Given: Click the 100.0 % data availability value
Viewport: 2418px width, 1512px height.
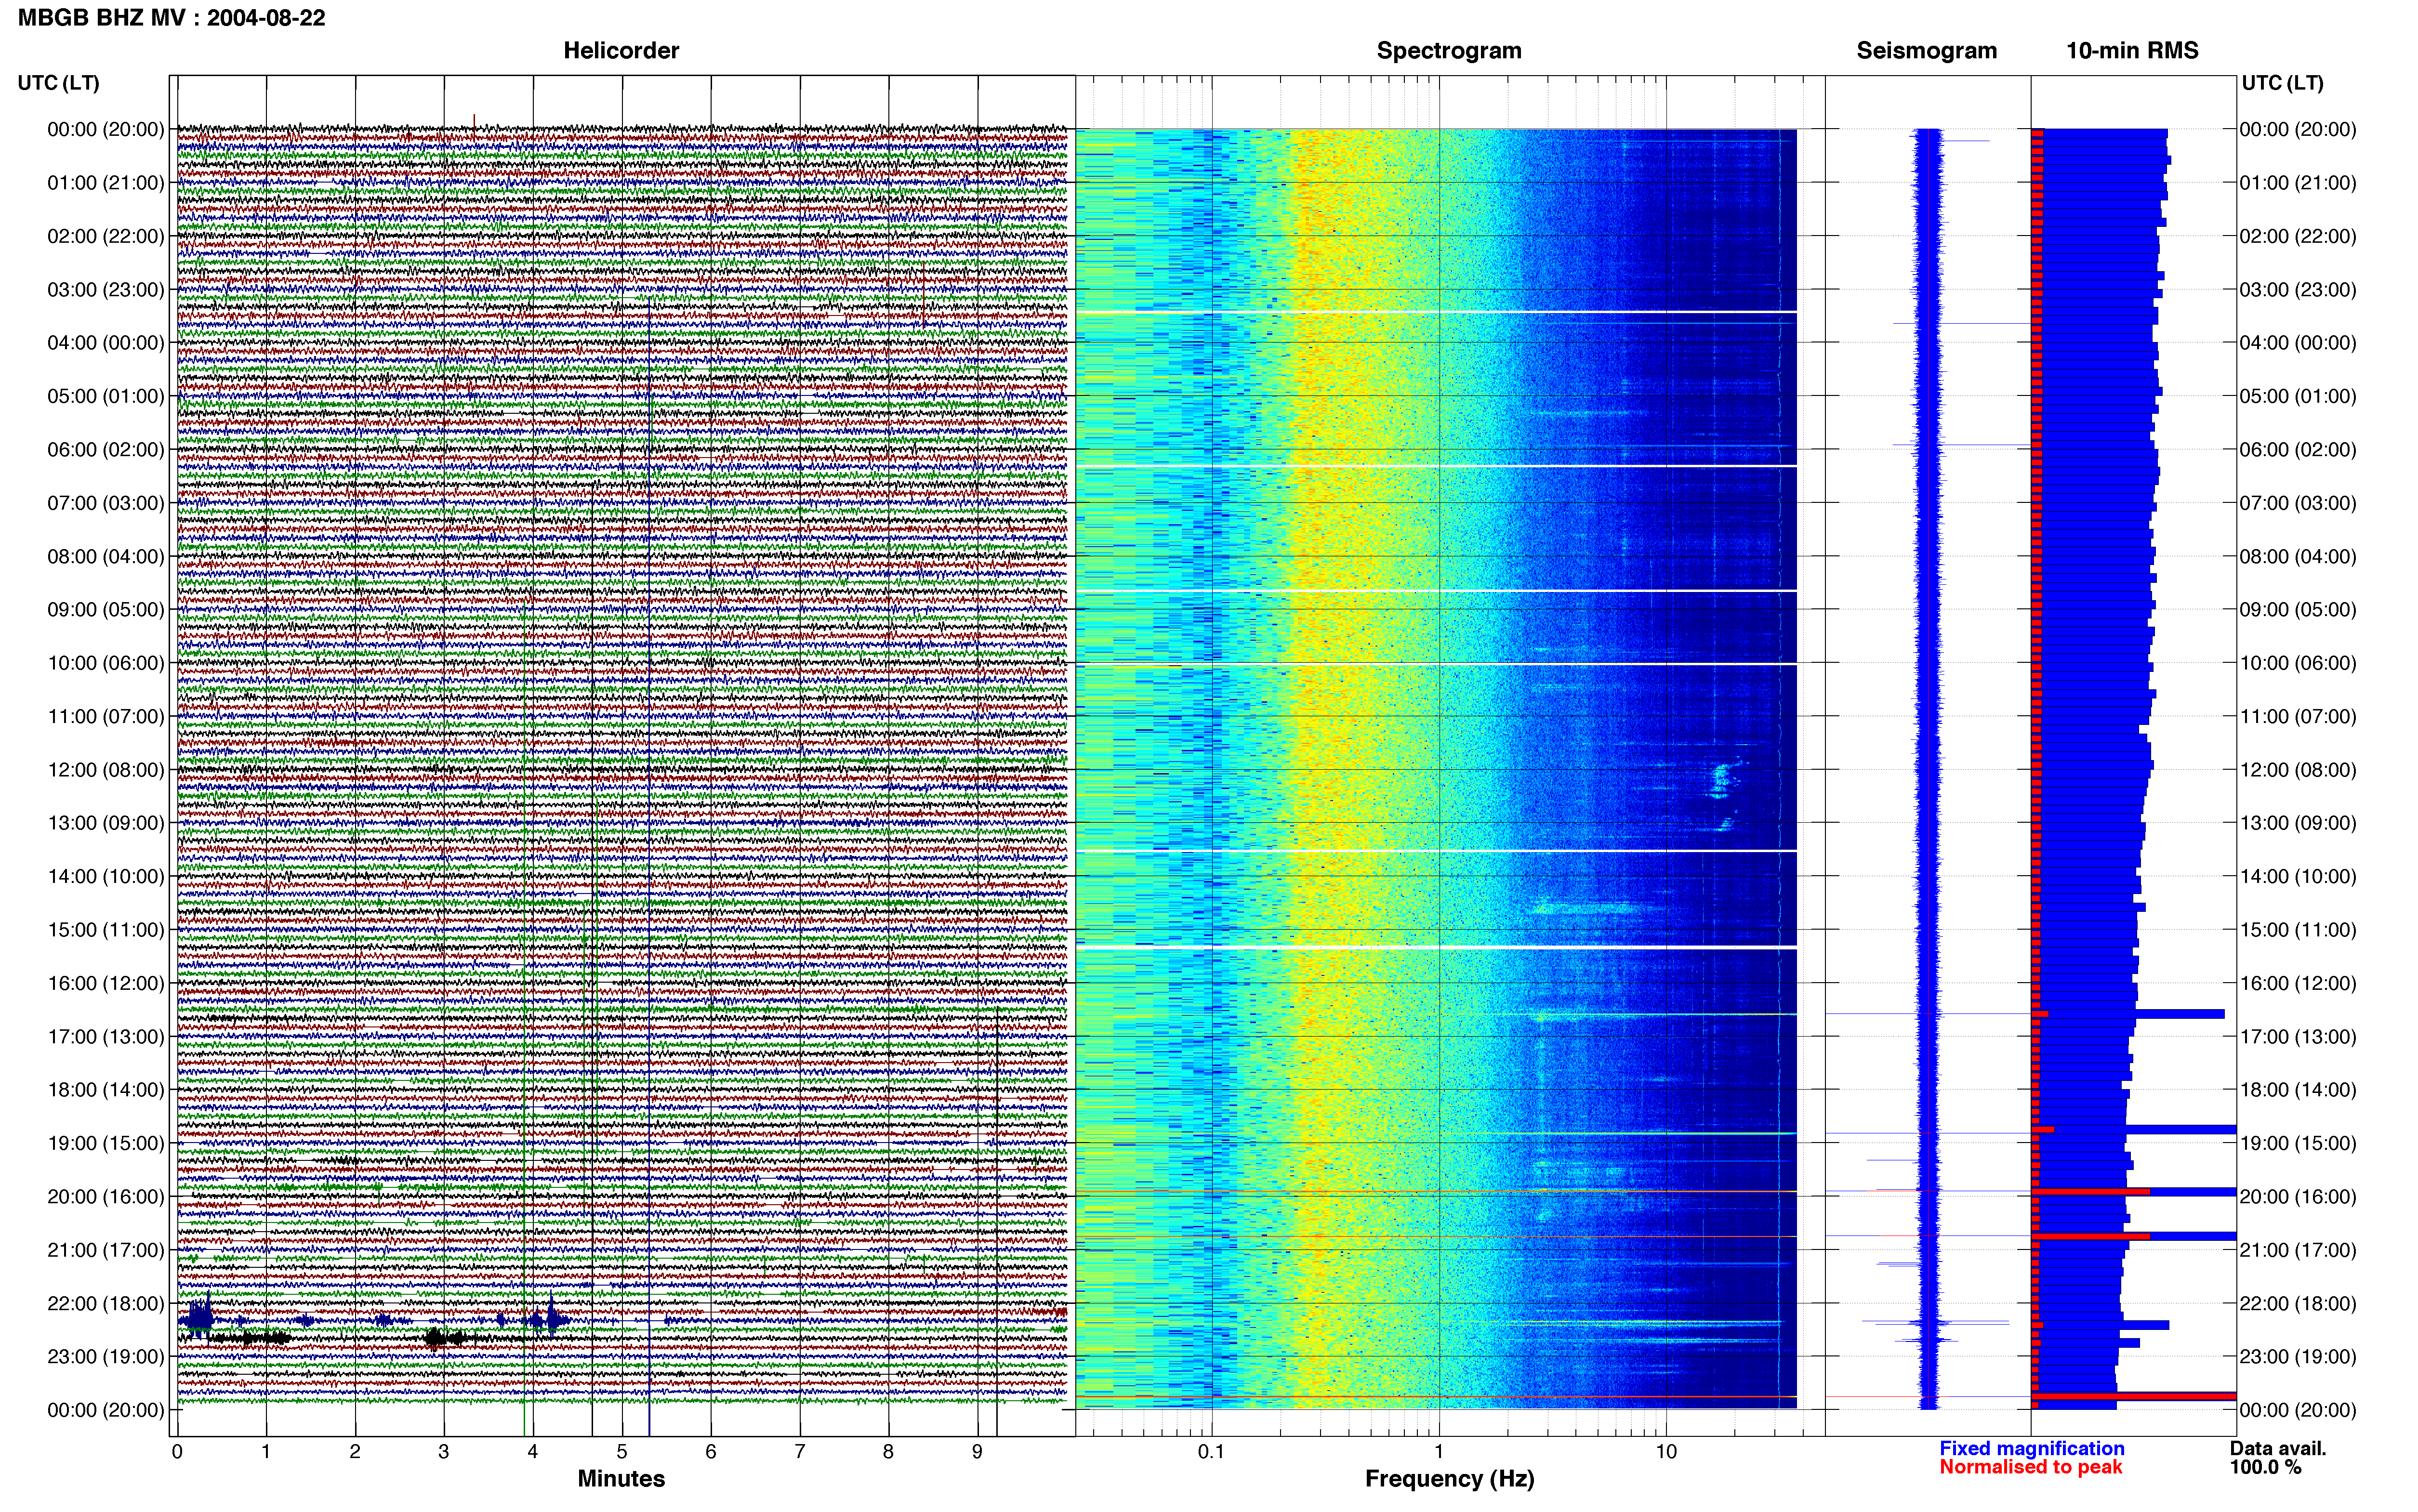Looking at the screenshot, I should 2265,1467.
